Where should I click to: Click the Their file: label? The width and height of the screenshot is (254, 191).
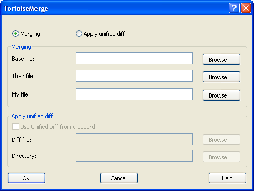(x=24, y=76)
